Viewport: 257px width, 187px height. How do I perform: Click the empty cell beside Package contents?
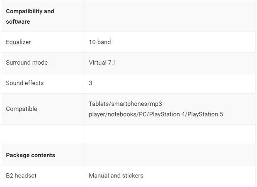(x=170, y=155)
